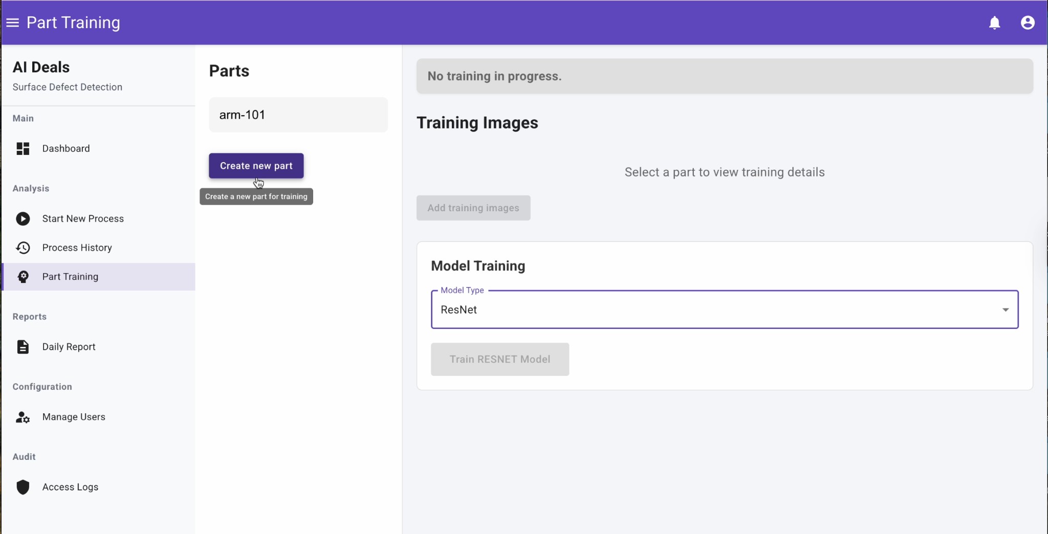Screen dimensions: 1048x534
Task: Click the Access Logs shield icon
Action: click(23, 487)
